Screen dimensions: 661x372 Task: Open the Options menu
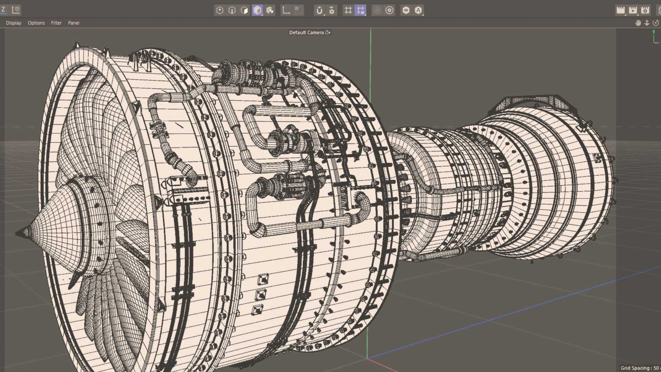click(36, 23)
